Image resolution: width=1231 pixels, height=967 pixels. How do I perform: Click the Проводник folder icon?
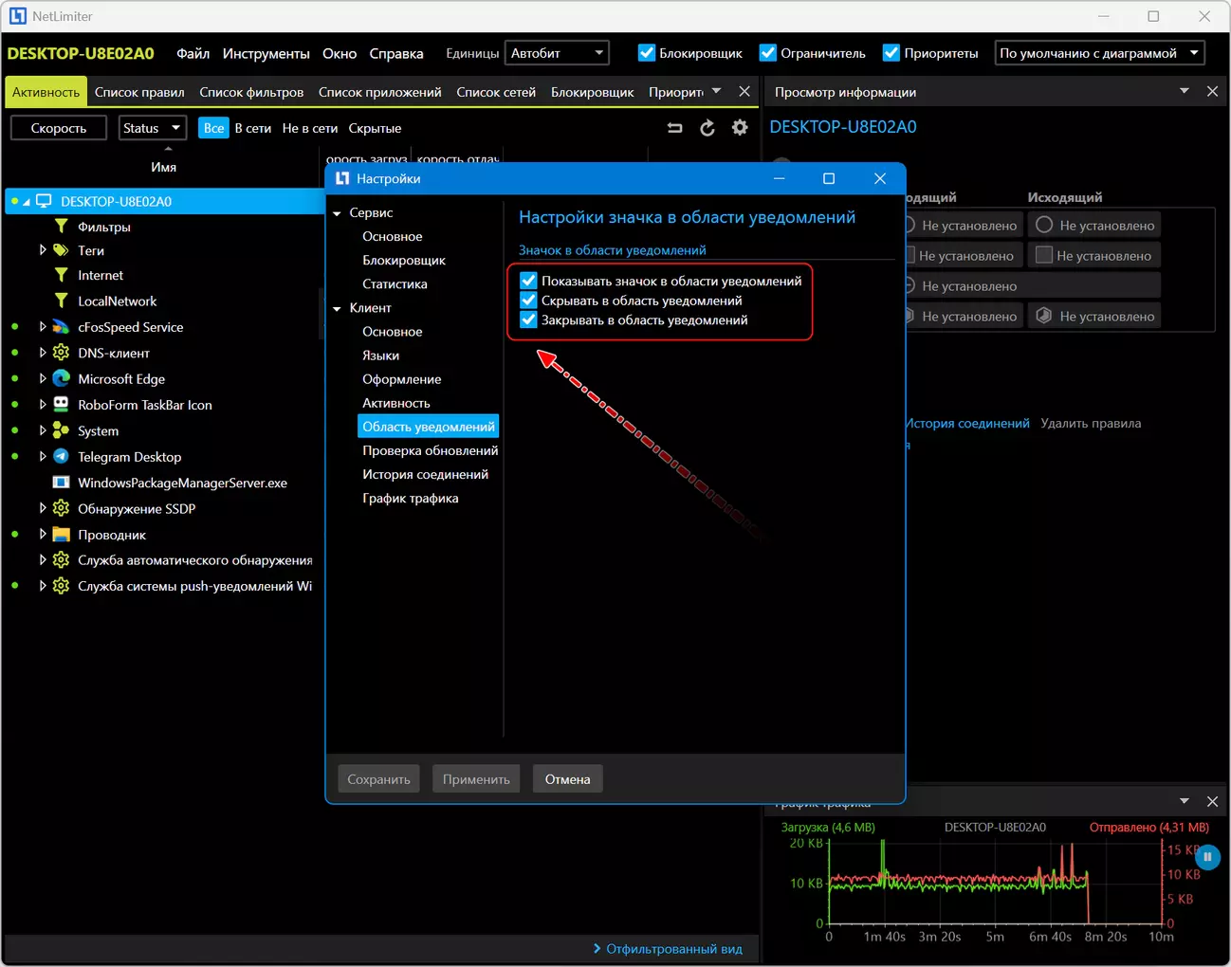pos(61,534)
